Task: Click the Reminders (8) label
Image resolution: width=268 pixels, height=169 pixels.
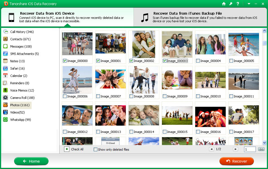Action: click(x=20, y=83)
